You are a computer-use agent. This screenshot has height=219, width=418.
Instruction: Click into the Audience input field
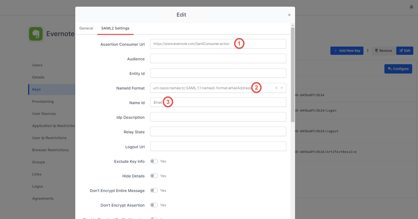coord(218,58)
